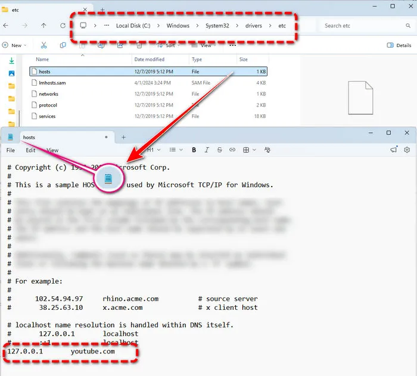Screen dimensions: 417x376
Task: Open Notepad settings gear
Action: click(407, 150)
